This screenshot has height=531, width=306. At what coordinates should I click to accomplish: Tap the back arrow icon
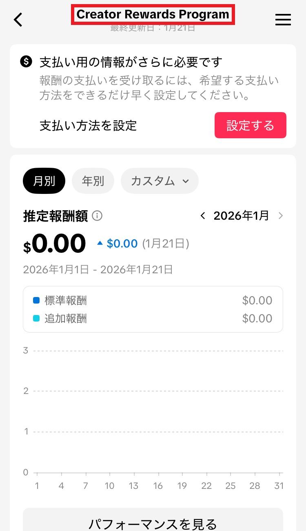click(x=18, y=19)
